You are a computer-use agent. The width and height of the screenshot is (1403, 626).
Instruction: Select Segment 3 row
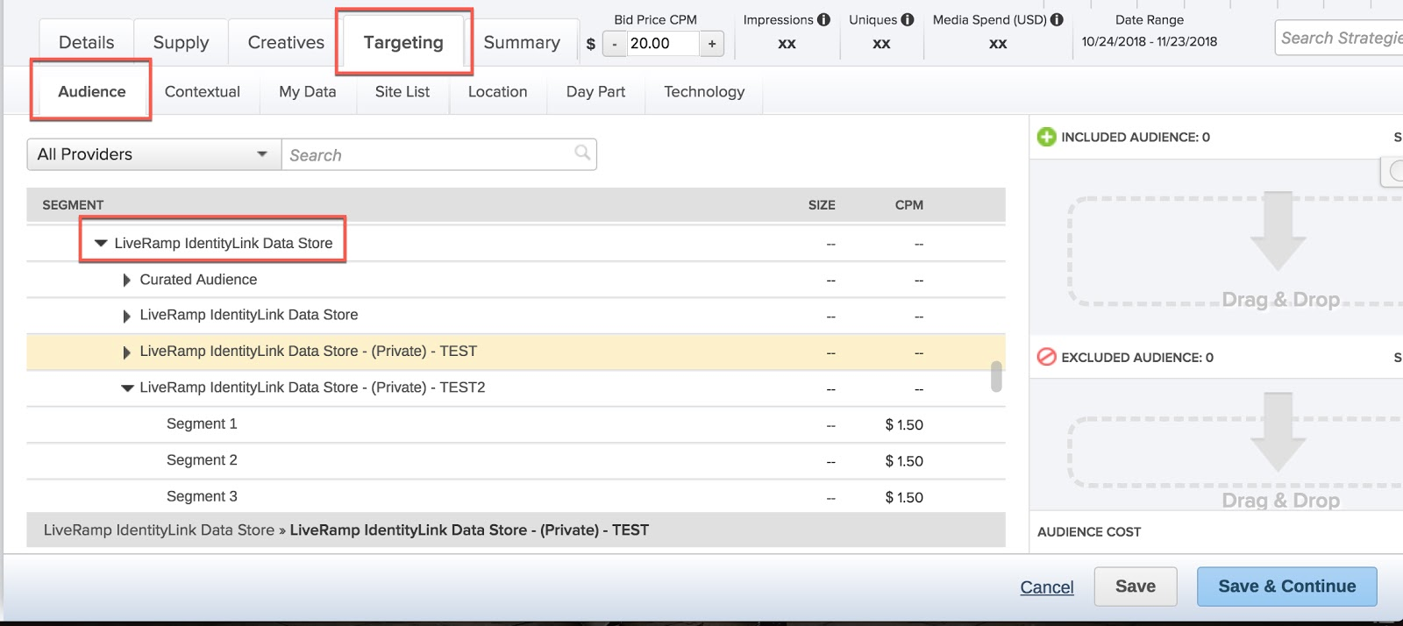[516, 496]
